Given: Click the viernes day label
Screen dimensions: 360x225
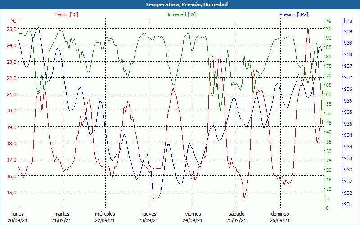Looking at the screenshot, I should (193, 214).
